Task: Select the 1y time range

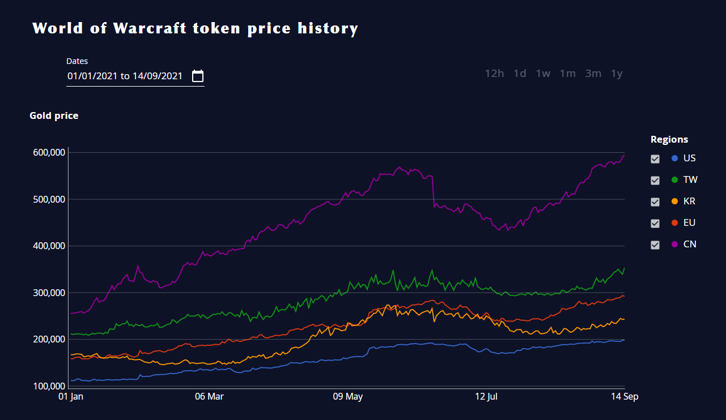Action: [617, 74]
